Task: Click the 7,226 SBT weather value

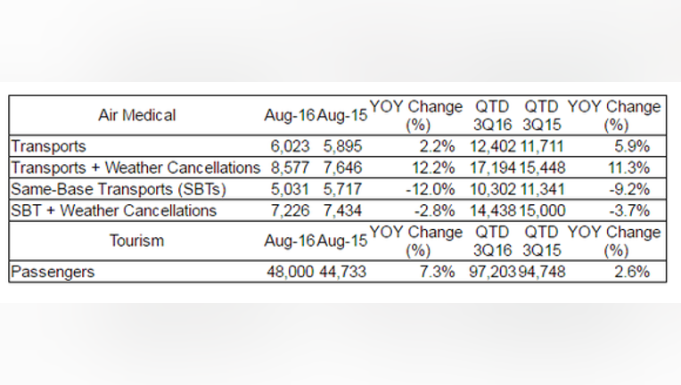Action: coord(290,210)
